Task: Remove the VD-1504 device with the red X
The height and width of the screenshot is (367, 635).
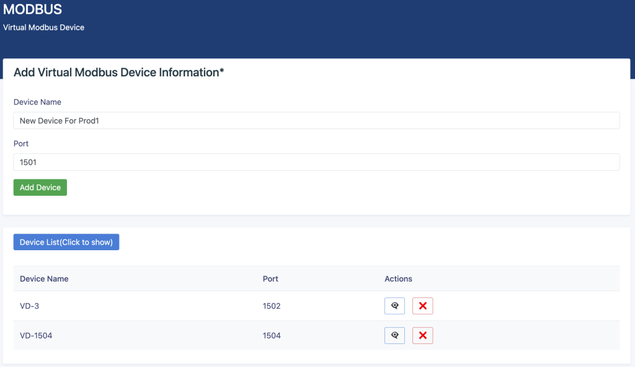Action: click(x=422, y=335)
